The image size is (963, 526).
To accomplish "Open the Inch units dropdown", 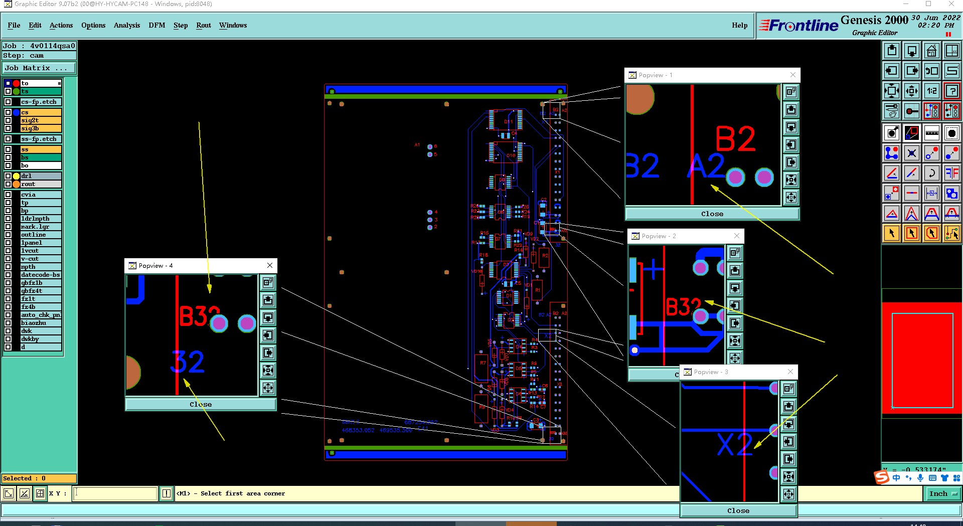I will coord(942,493).
